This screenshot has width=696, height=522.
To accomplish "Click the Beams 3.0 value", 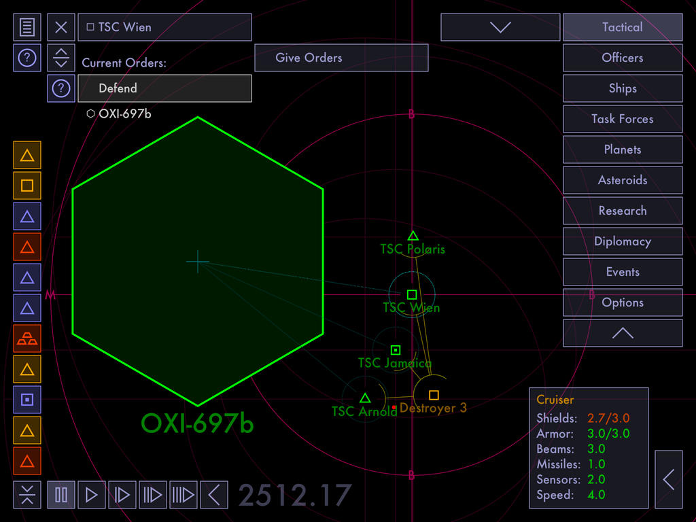I will 596,449.
